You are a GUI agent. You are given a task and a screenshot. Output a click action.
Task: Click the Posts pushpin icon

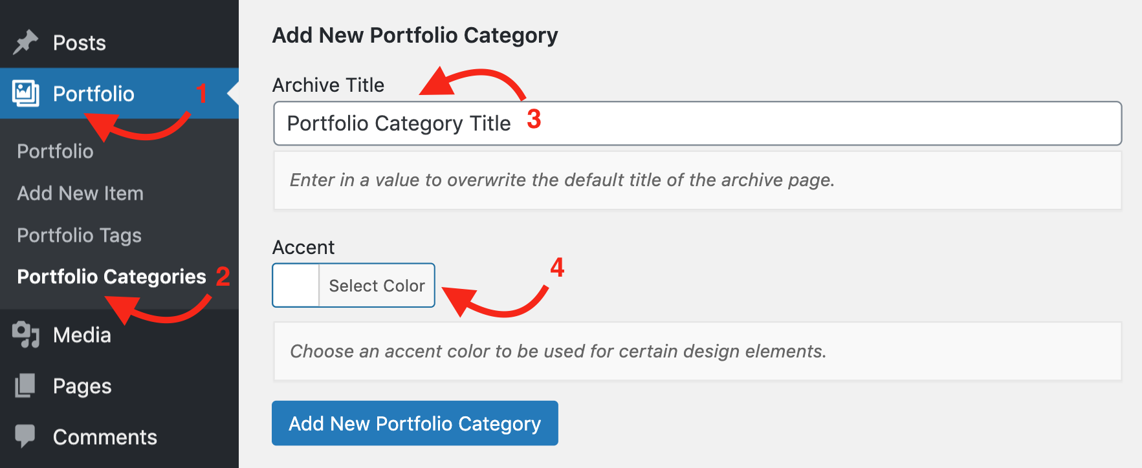click(25, 41)
